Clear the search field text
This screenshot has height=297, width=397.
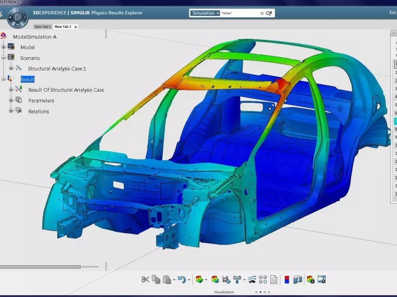click(x=262, y=13)
